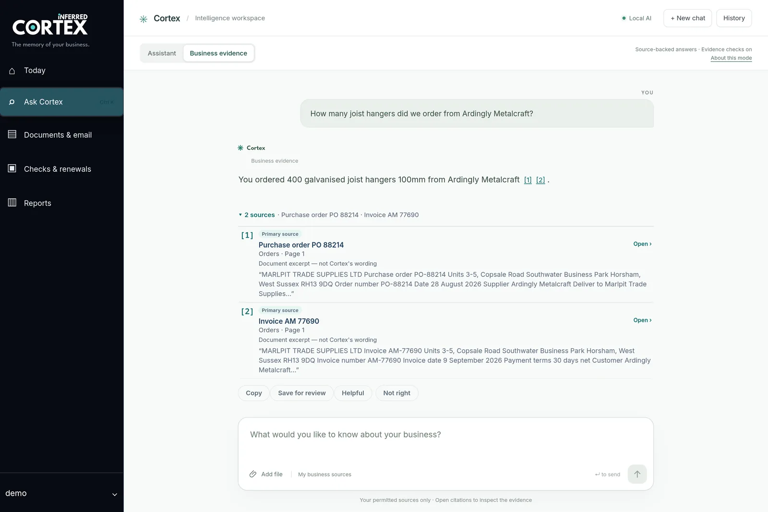Click the Invoice AM 77690 title
The height and width of the screenshot is (512, 768).
tap(288, 321)
